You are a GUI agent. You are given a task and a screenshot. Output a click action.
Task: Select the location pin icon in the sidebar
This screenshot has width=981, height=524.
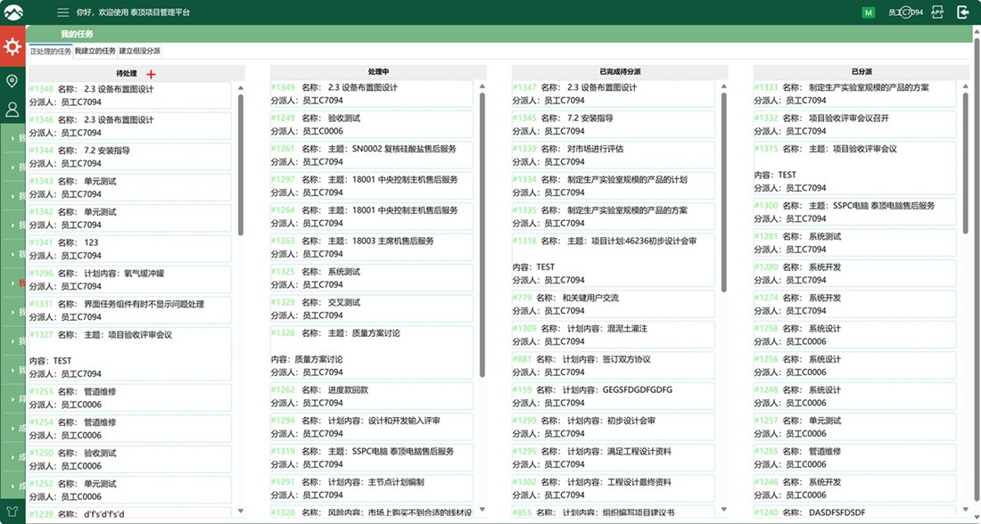pyautogui.click(x=12, y=80)
